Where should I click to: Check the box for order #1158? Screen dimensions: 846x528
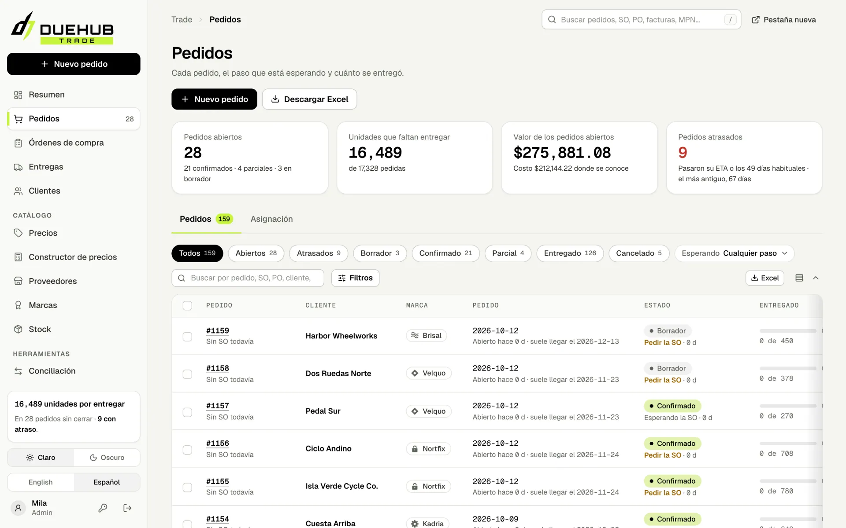tap(187, 374)
